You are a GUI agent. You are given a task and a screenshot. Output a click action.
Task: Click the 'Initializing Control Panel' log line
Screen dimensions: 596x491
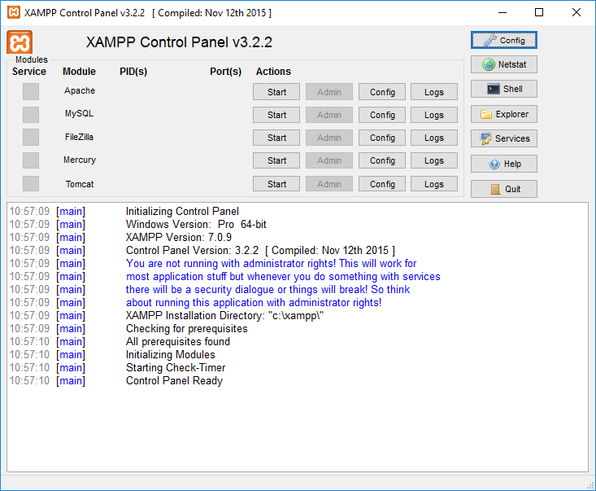point(182,211)
